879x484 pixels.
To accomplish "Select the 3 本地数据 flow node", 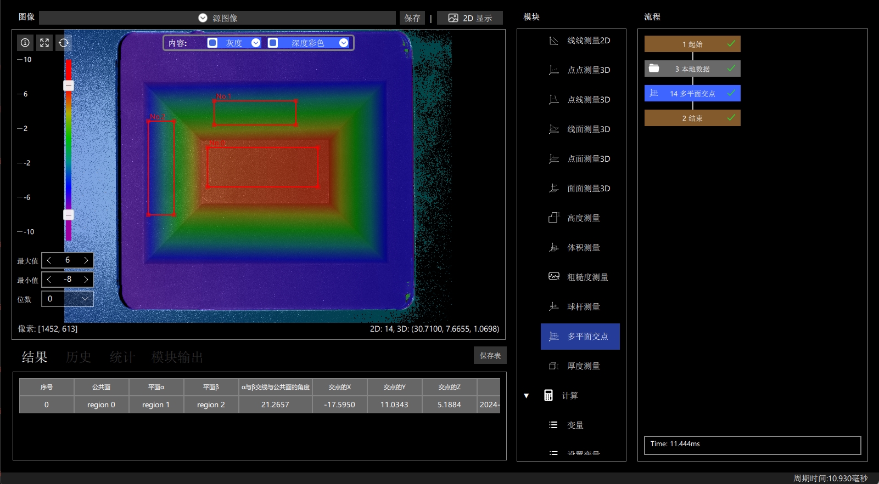I will pyautogui.click(x=692, y=69).
